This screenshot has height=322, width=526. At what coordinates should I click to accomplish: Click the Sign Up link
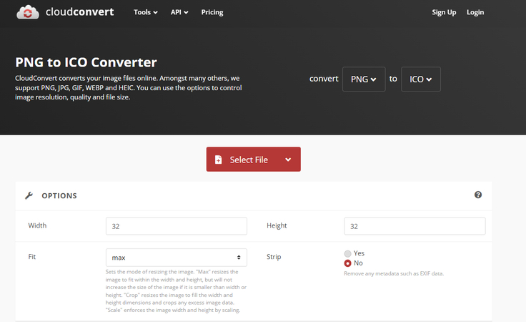point(444,12)
